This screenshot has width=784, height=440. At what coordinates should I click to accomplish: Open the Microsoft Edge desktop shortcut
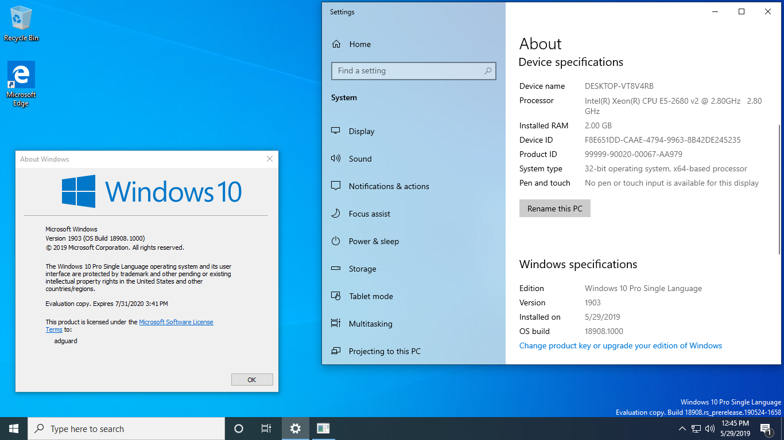21,84
